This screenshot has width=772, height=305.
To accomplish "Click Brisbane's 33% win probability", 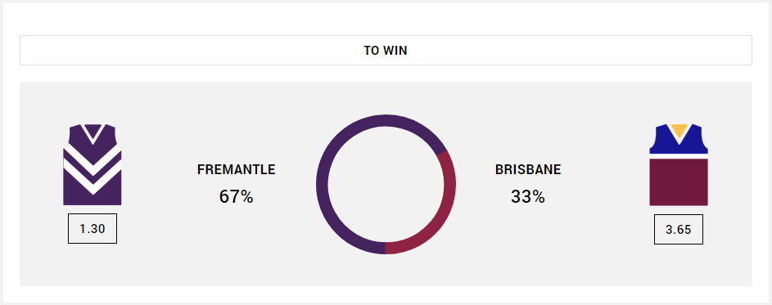I will (x=528, y=197).
